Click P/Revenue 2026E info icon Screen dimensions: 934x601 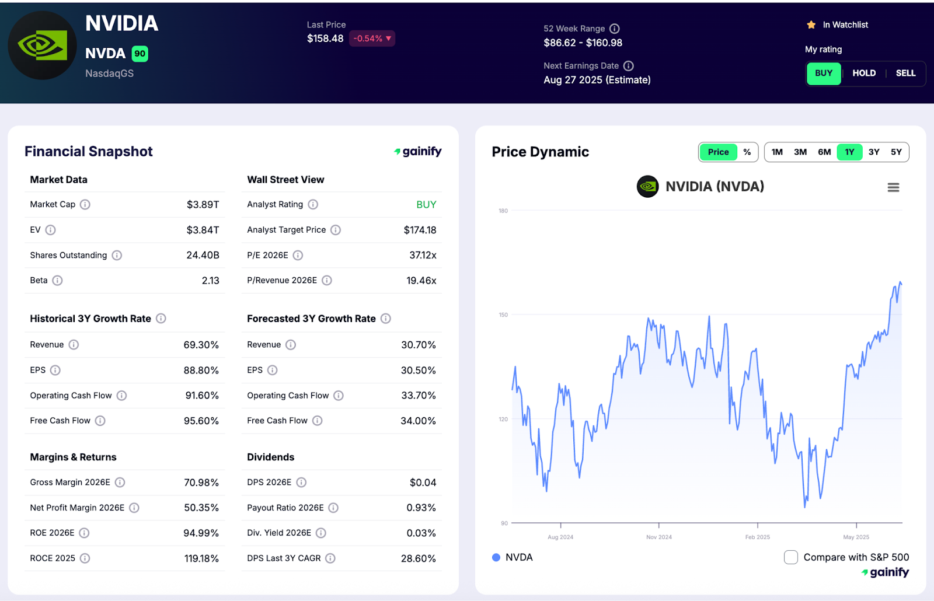327,281
